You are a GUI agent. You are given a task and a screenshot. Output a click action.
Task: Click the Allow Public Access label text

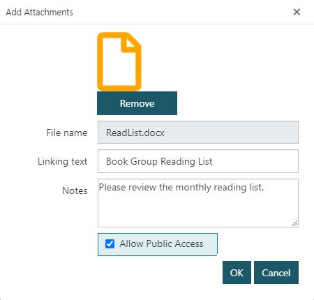161,243
